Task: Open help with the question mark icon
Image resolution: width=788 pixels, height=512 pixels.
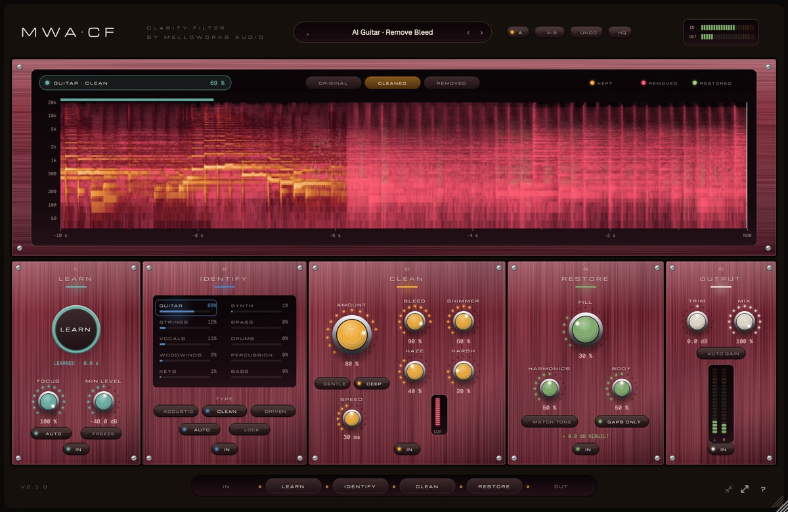Action: pyautogui.click(x=763, y=489)
